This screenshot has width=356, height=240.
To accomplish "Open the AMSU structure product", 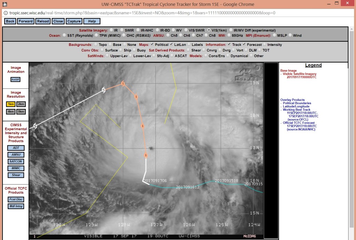I will pos(16,154).
